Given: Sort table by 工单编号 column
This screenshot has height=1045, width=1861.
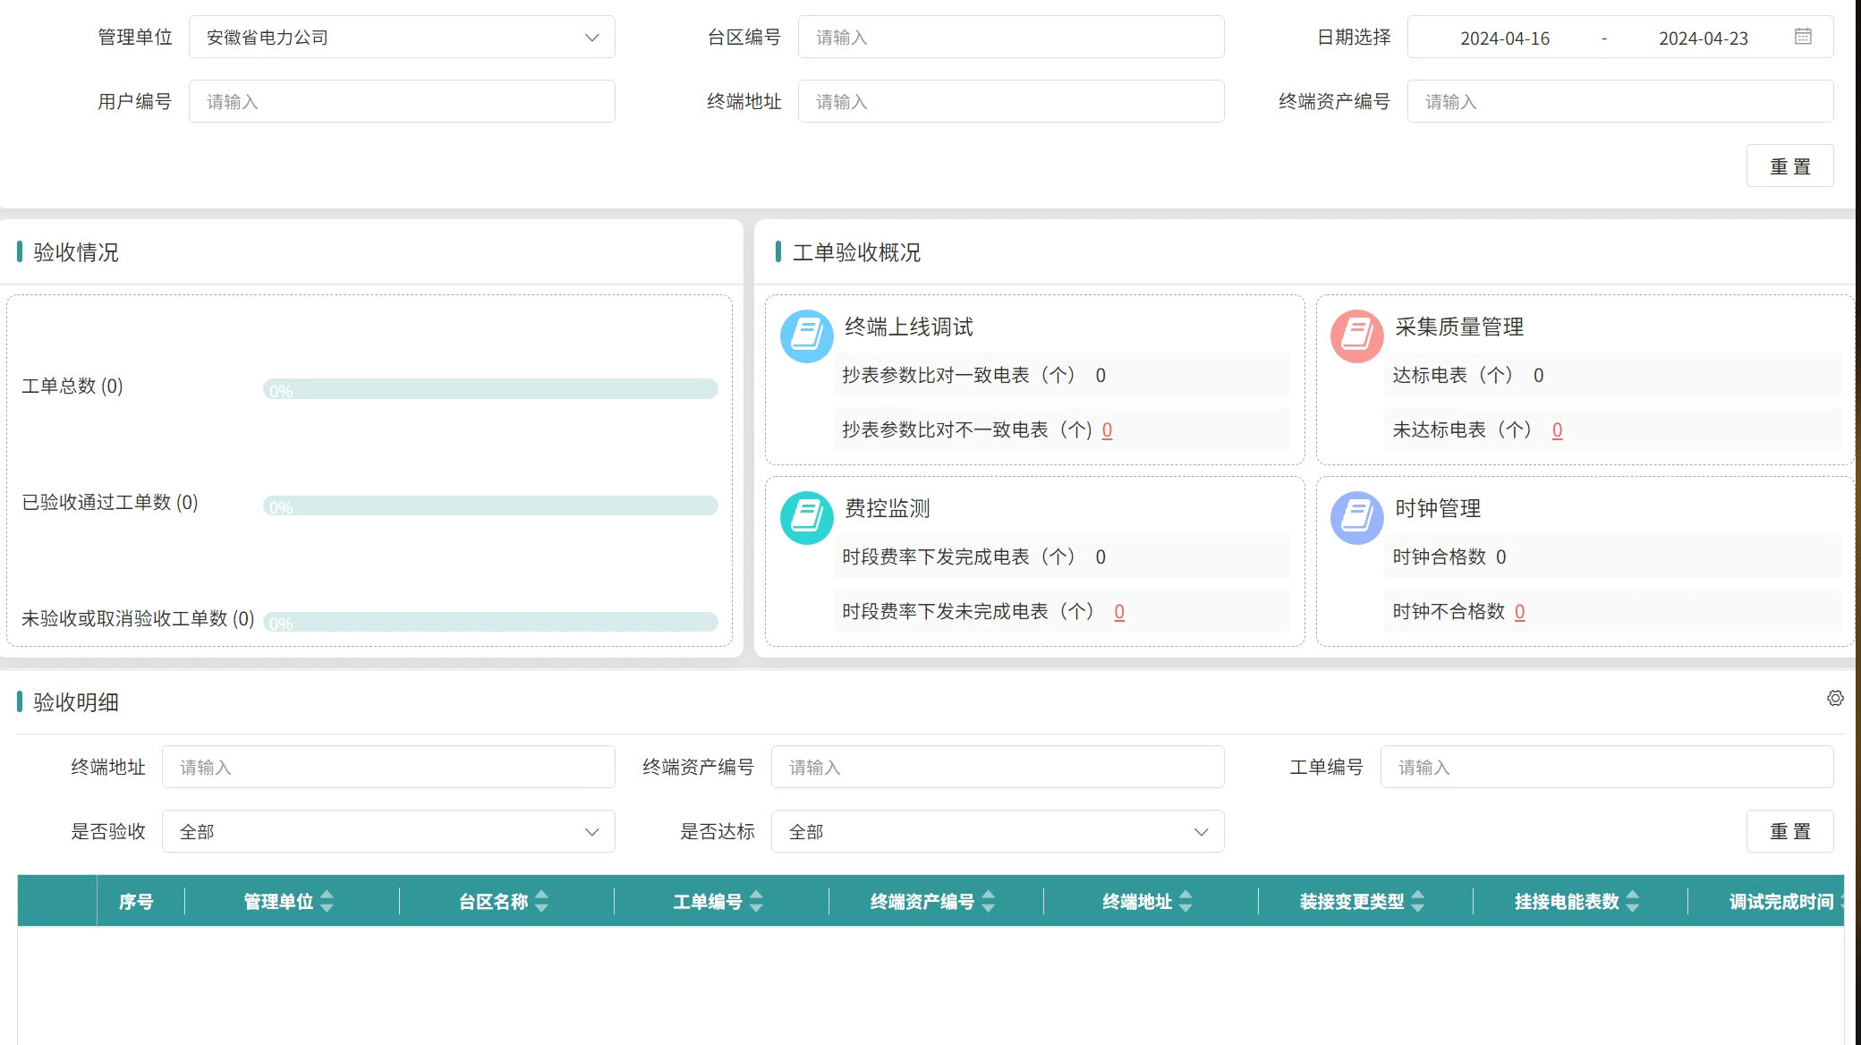Looking at the screenshot, I should (756, 901).
